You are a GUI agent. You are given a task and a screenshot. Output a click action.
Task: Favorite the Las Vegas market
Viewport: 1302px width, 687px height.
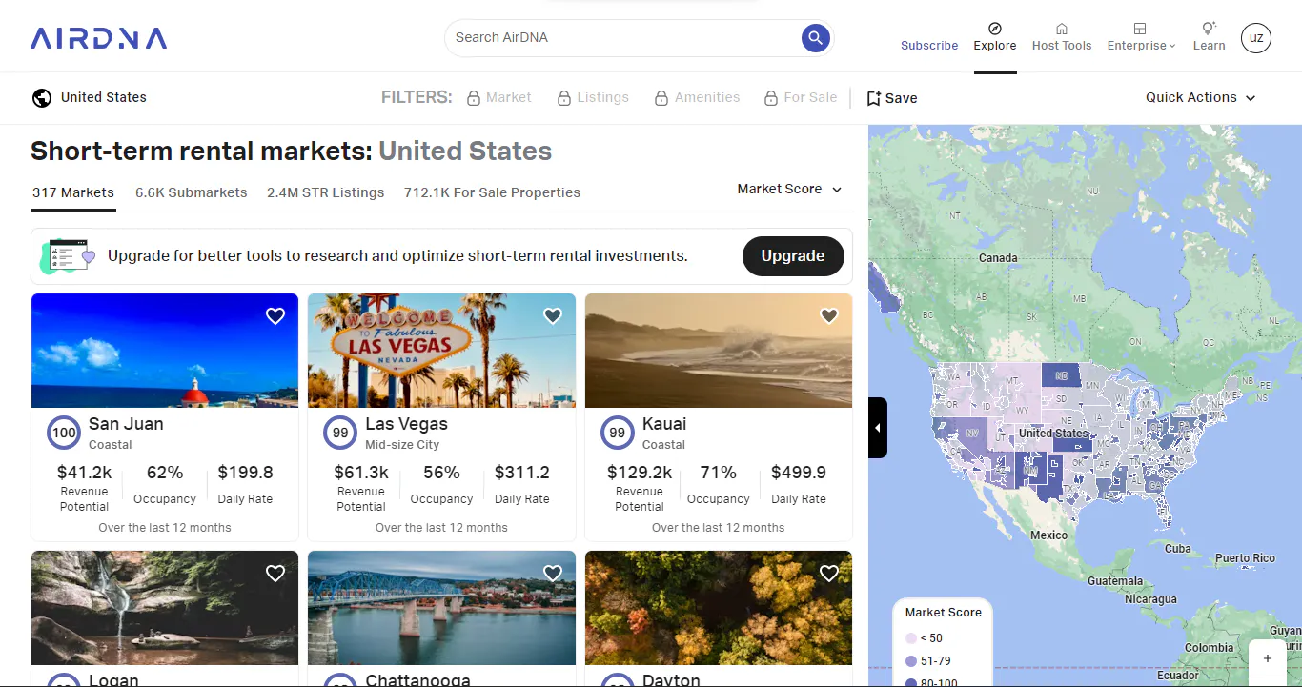click(x=553, y=316)
